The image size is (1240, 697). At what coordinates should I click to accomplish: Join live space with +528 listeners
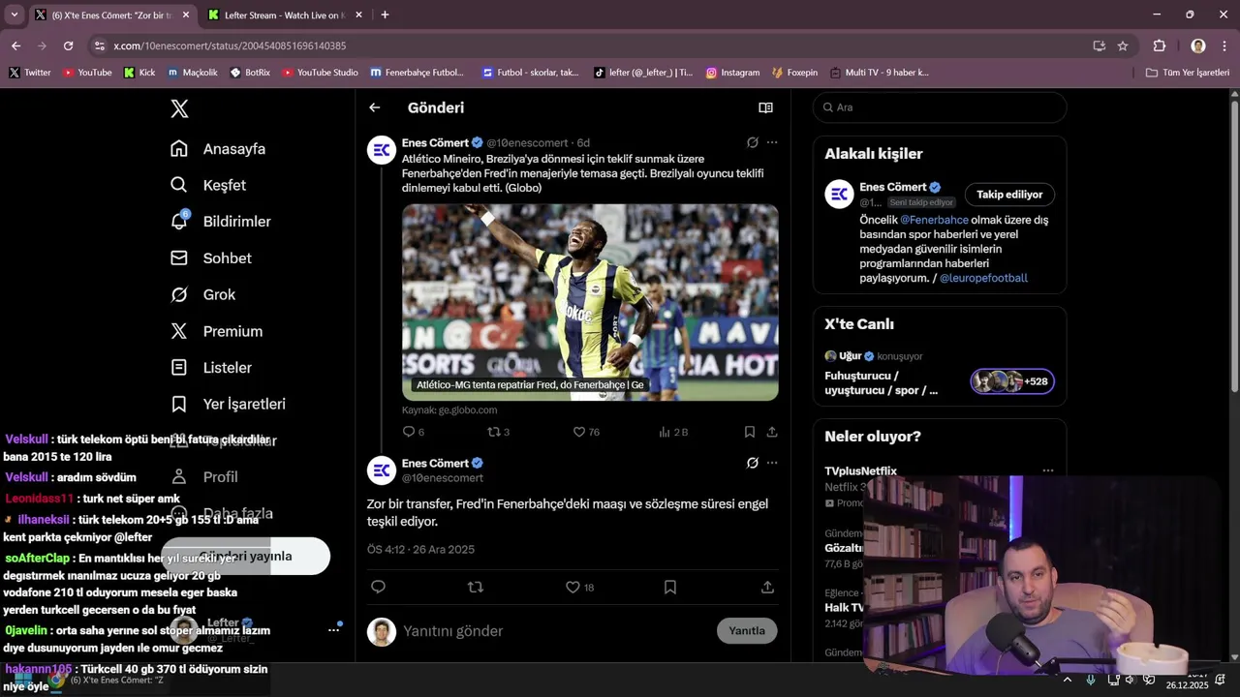1012,381
